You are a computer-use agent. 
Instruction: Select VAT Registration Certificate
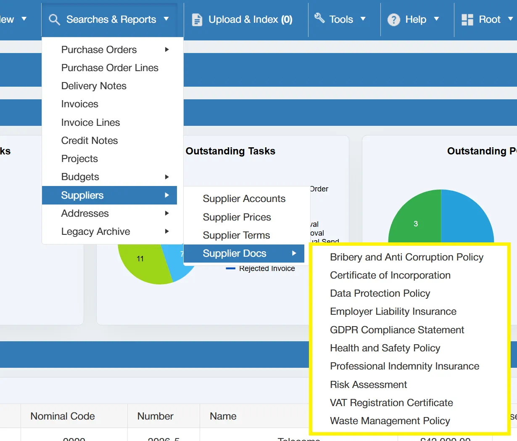[x=391, y=403]
